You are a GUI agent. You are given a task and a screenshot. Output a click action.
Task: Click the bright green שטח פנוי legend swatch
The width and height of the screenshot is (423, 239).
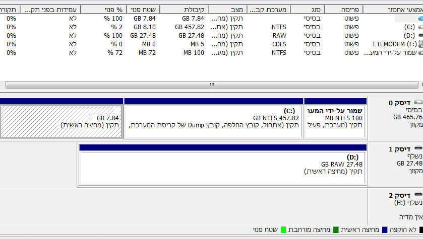pyautogui.click(x=283, y=230)
